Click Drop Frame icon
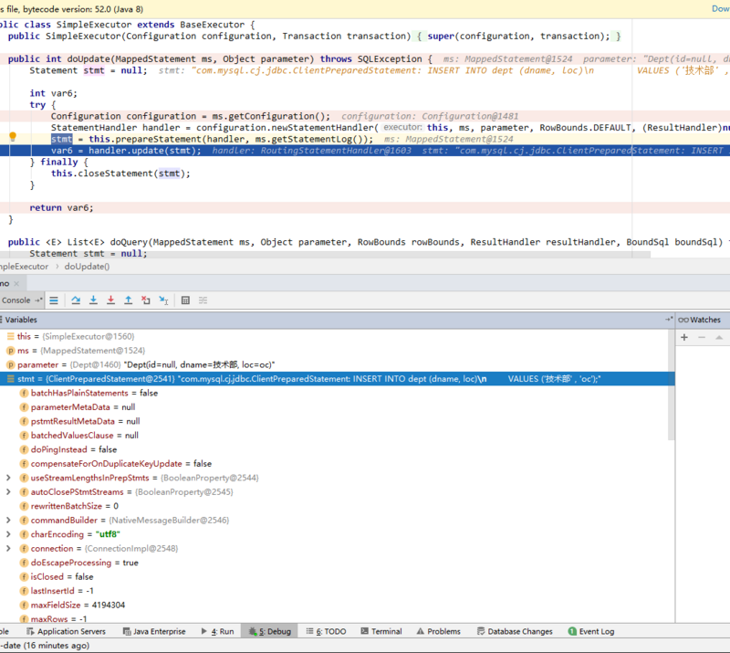 (x=146, y=300)
